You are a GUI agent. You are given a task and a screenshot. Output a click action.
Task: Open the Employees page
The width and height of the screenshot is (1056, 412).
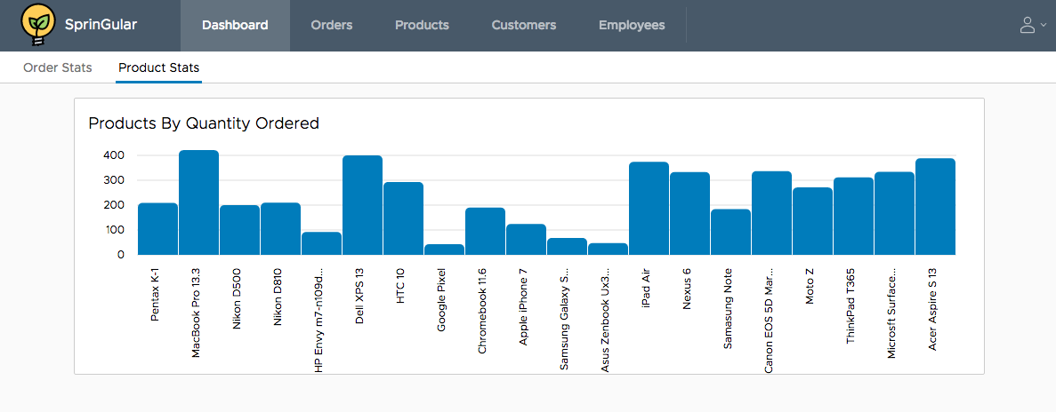coord(632,26)
